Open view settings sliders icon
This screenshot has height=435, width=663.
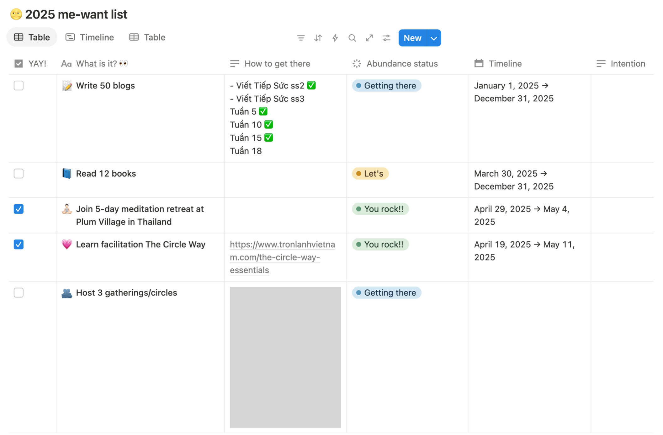pyautogui.click(x=386, y=38)
